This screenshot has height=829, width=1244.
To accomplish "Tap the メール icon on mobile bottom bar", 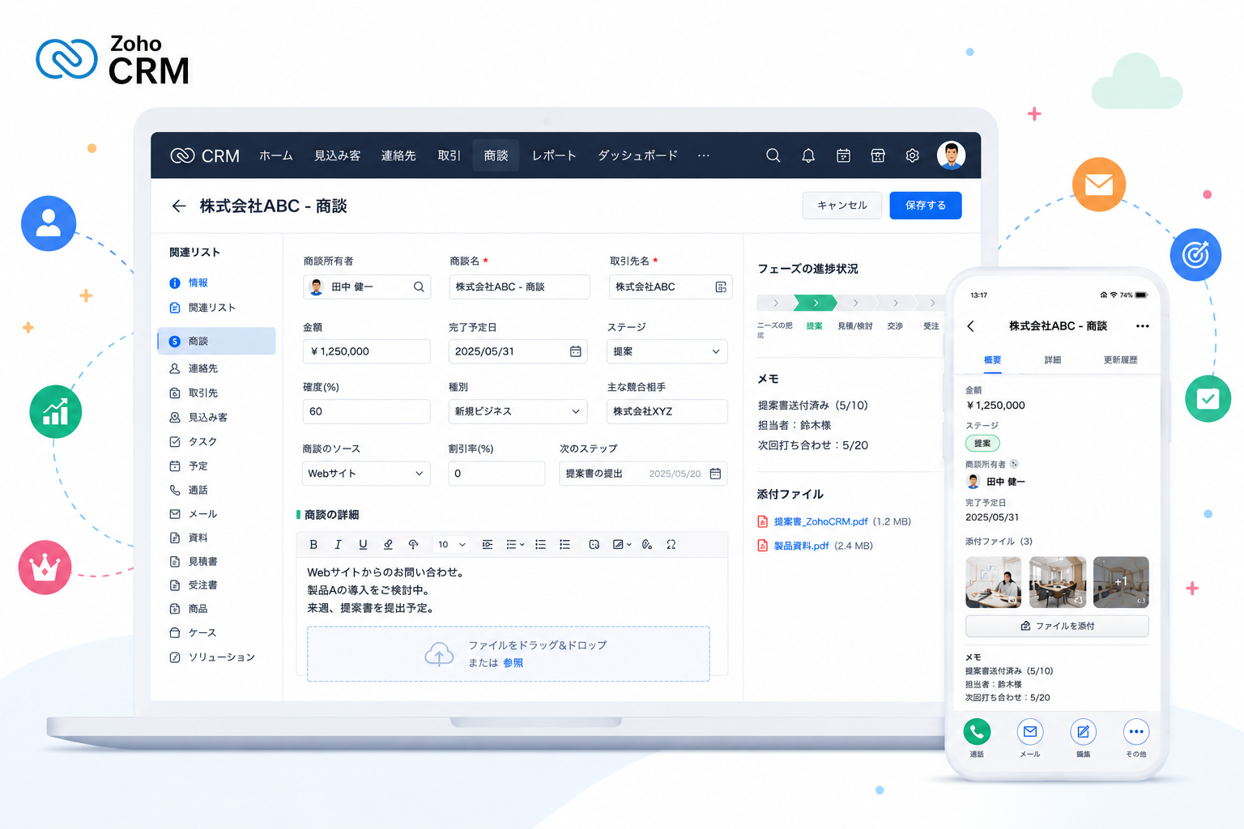I will click(x=1030, y=732).
